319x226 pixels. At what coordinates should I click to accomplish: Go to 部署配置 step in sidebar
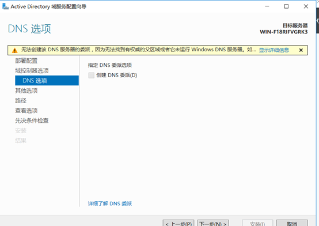tap(26, 61)
